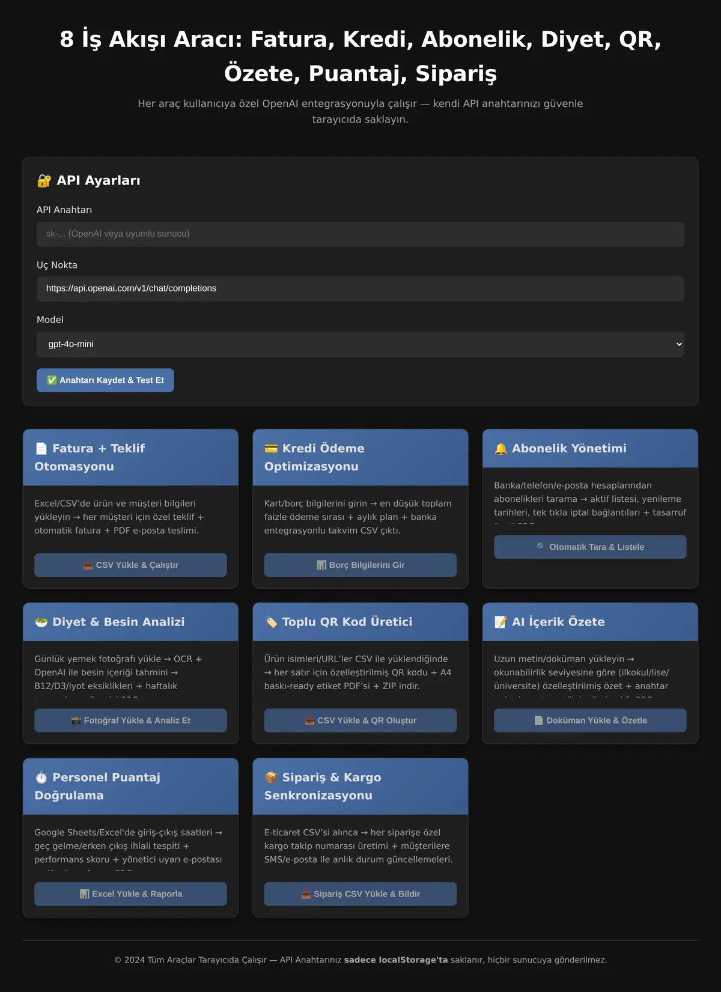This screenshot has height=992, width=721.
Task: Start Otomatik Tara & Listele
Action: coord(590,547)
